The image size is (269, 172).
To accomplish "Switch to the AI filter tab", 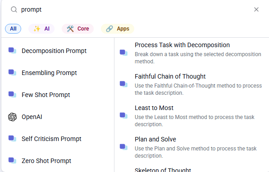I will pos(41,29).
